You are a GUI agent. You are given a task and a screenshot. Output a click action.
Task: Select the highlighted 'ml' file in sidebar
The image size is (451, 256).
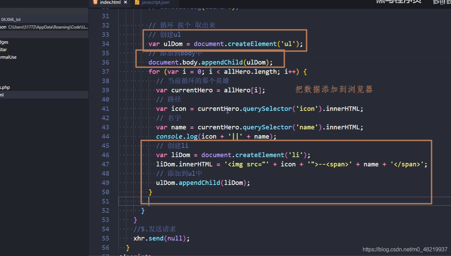(44, 95)
